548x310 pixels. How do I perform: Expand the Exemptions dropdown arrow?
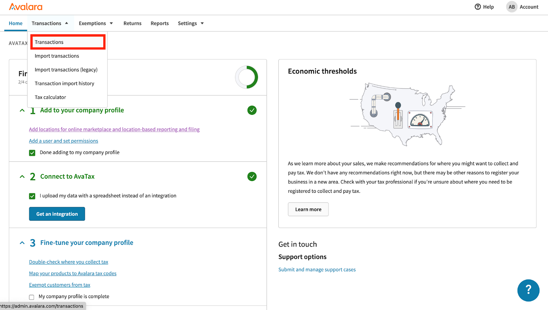[x=111, y=23]
